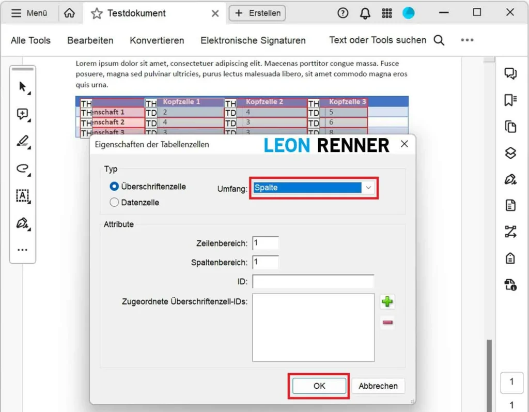Viewport: 529px width, 412px height.
Task: Open the layers panel icon
Action: (x=510, y=153)
